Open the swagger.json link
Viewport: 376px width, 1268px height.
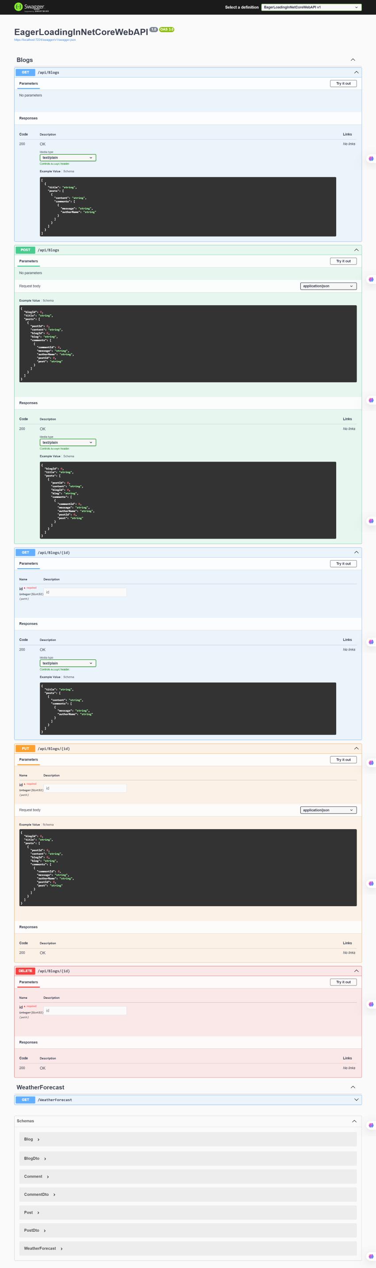(45, 40)
